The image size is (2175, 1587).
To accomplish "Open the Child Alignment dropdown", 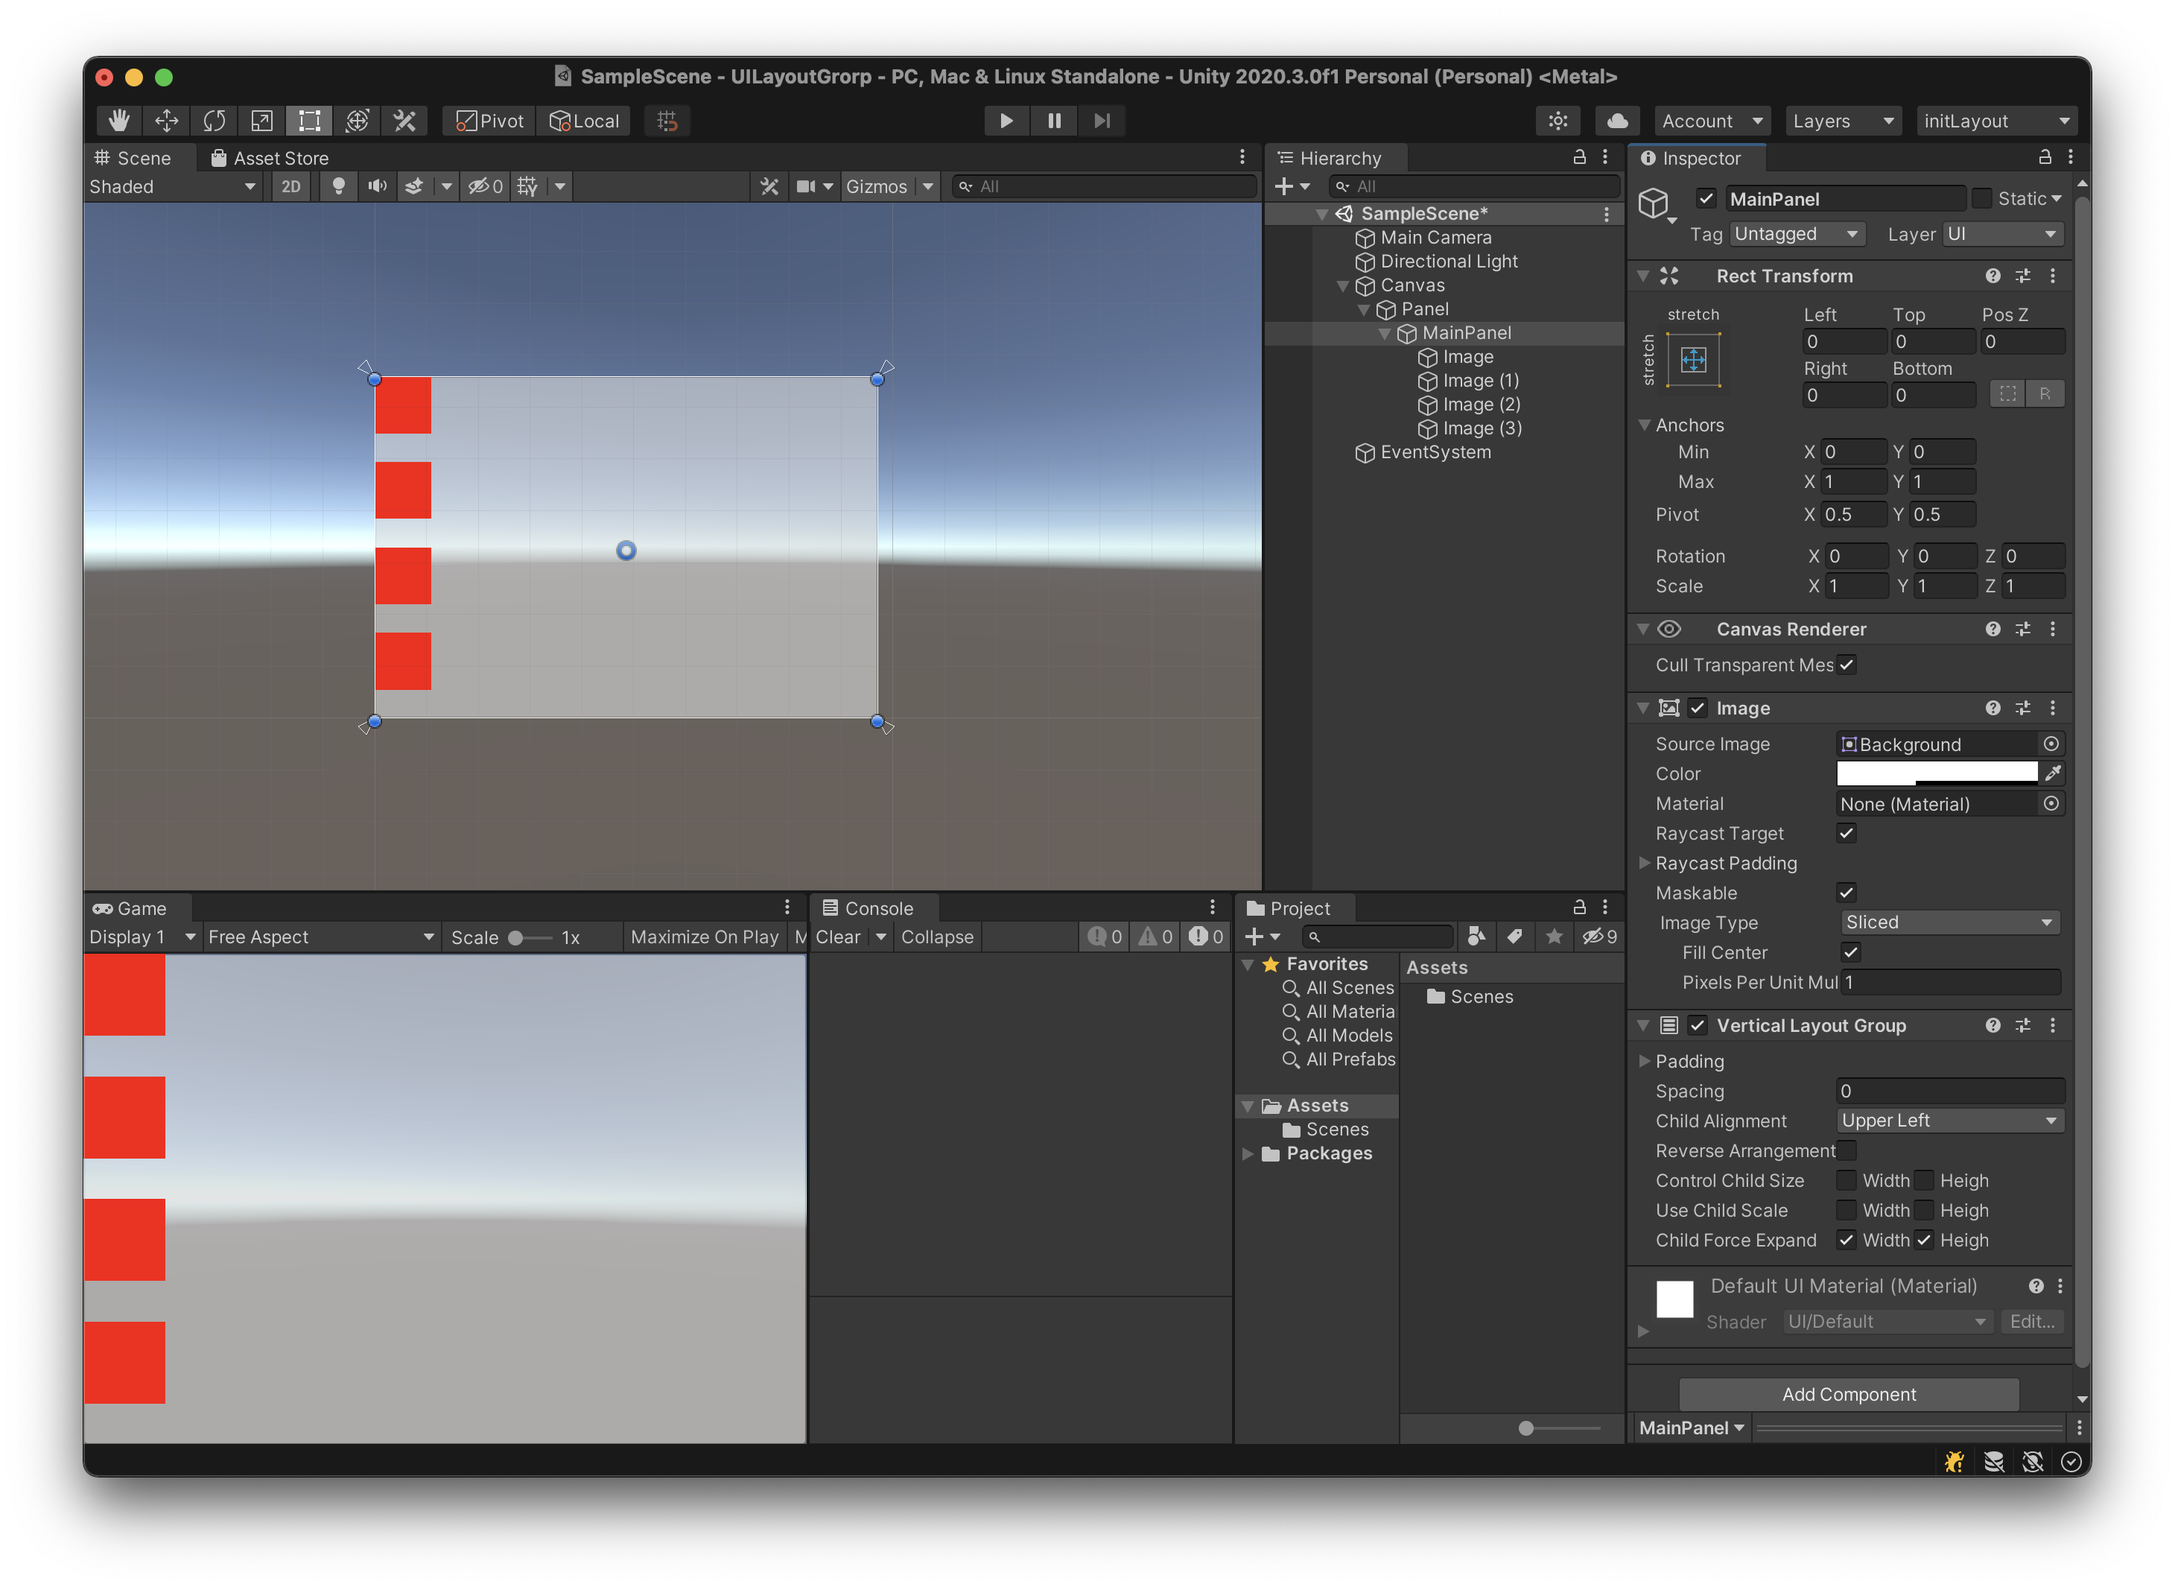I will coord(1949,1120).
